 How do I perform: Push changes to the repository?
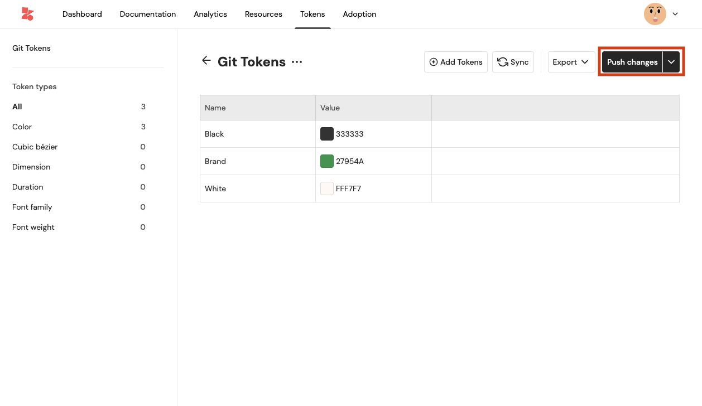pyautogui.click(x=632, y=62)
